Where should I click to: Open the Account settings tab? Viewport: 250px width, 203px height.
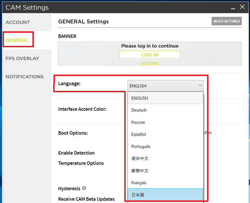[27, 22]
